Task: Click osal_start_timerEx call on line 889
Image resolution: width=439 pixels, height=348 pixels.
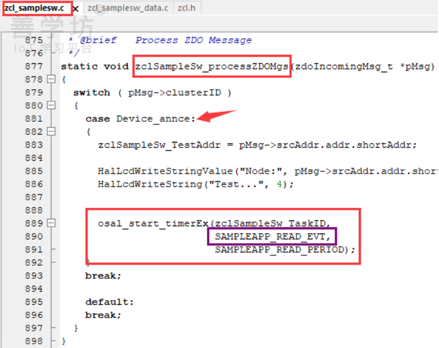Action: coord(153,224)
